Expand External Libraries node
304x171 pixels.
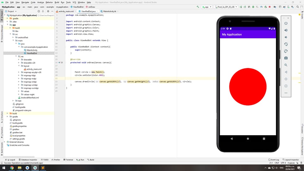point(5,142)
